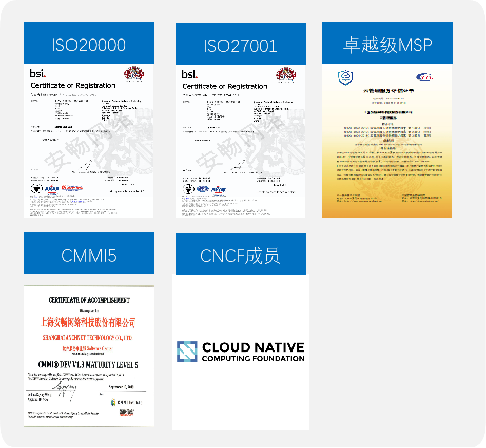Click the oval CTTL logo on MSP certificate
The image size is (486, 448).
pos(424,77)
